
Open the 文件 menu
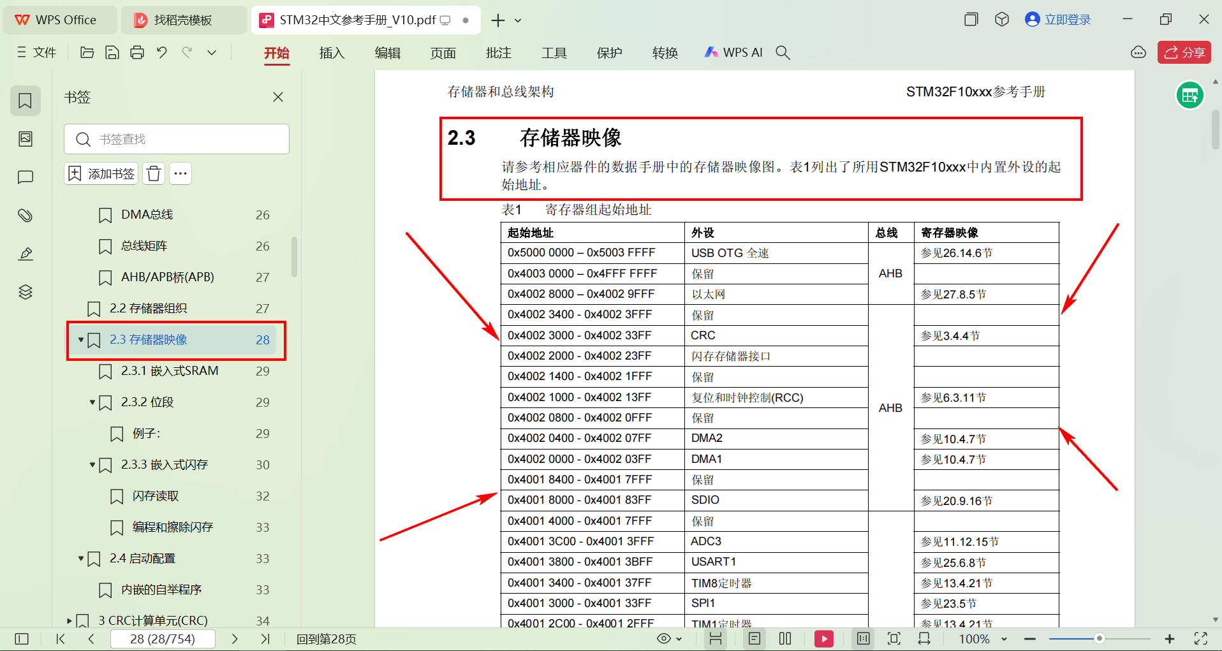37,52
